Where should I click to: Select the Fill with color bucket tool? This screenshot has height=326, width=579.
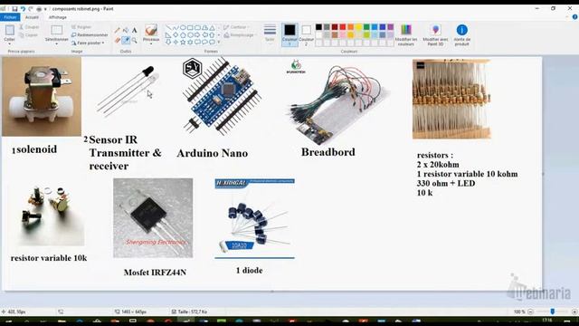pos(126,30)
